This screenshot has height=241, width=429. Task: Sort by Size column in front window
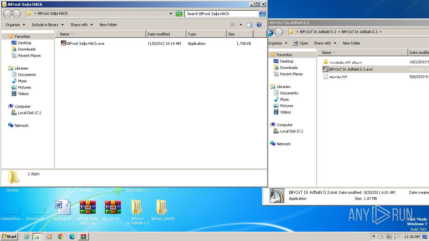click(240, 34)
